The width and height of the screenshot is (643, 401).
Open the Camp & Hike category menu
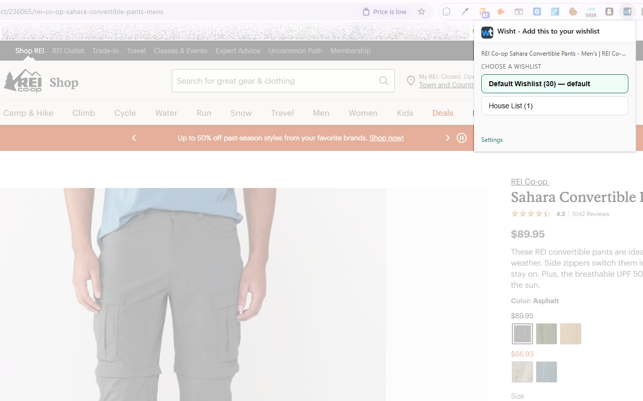(28, 113)
